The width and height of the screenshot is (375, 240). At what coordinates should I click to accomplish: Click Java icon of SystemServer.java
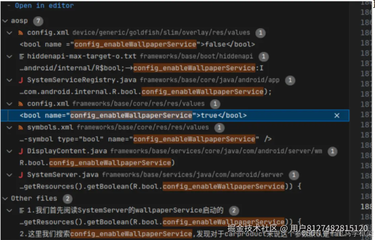pos(21,175)
